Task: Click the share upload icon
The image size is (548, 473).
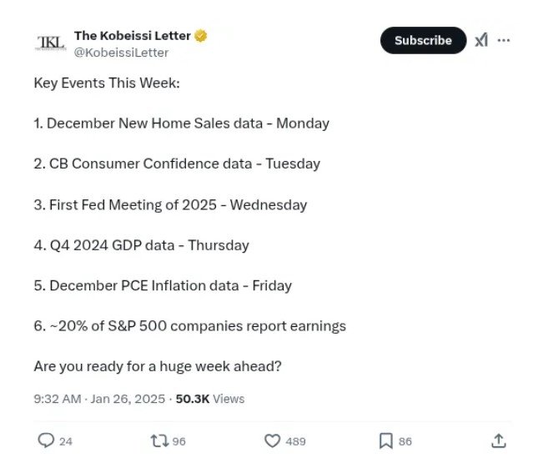Action: click(499, 440)
